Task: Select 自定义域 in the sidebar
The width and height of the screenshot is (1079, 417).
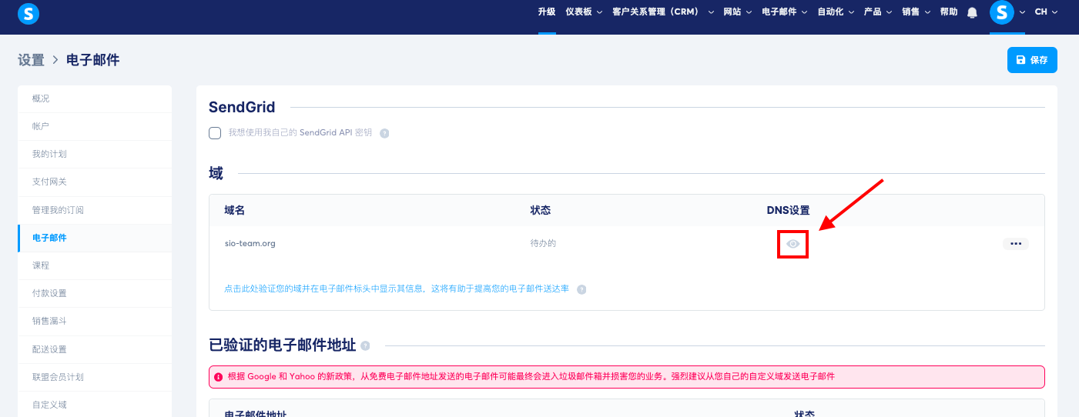Action: tap(95, 405)
